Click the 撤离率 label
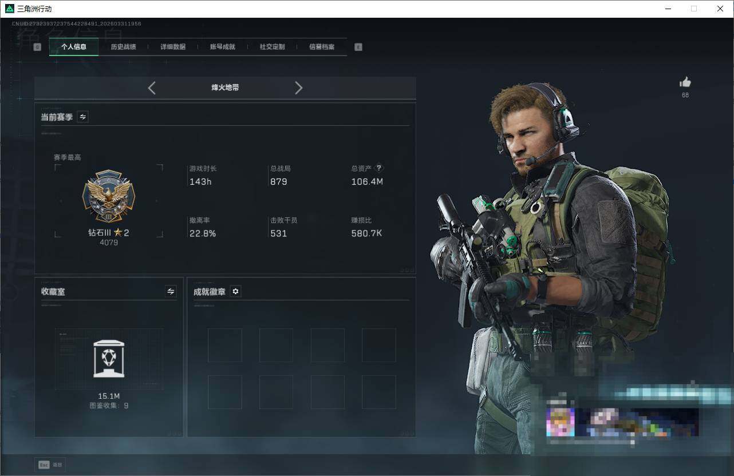The width and height of the screenshot is (734, 476). point(200,220)
